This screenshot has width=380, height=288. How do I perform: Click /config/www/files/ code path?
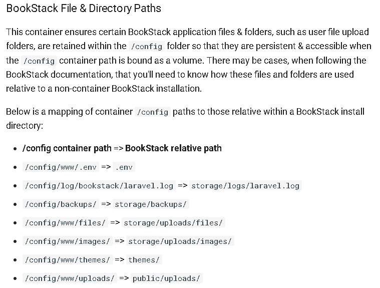click(65, 222)
